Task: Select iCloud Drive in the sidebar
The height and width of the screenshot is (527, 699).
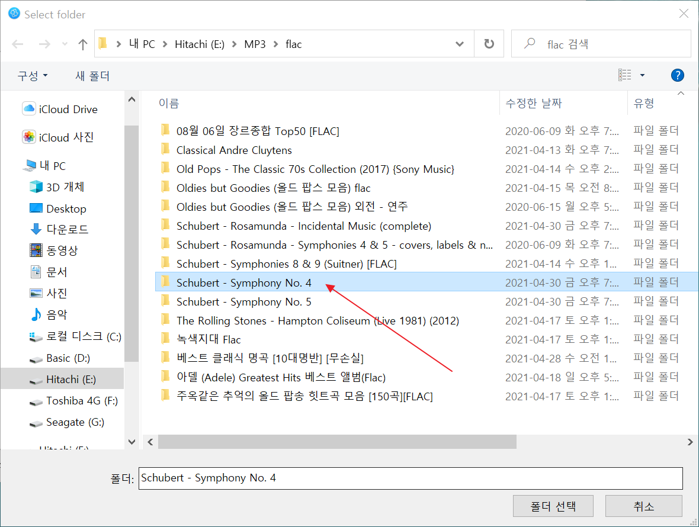Action: coord(60,109)
